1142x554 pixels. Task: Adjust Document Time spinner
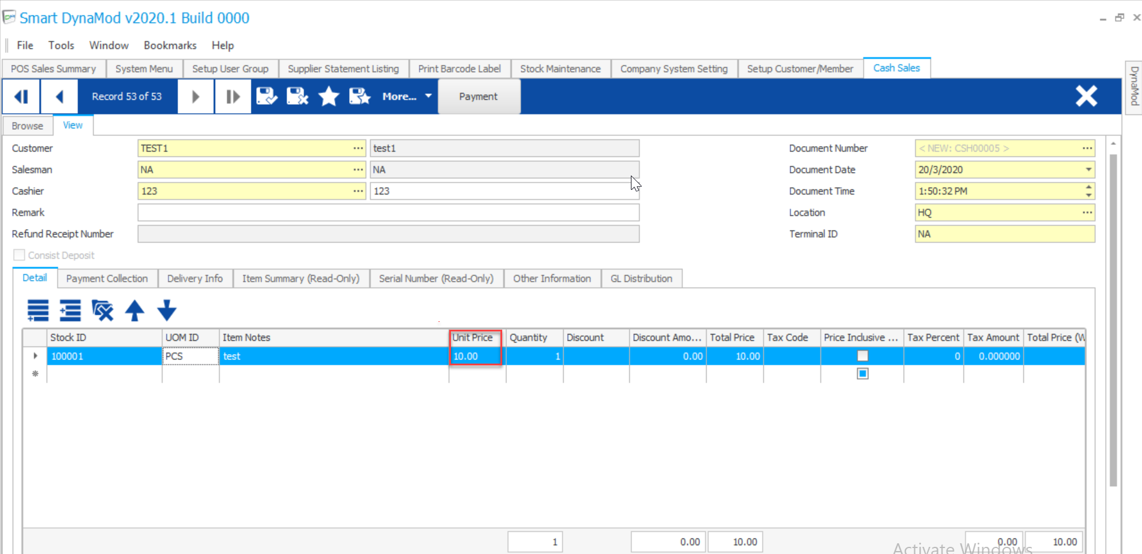(1088, 191)
